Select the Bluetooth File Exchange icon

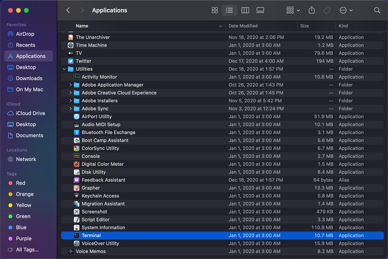pos(77,133)
